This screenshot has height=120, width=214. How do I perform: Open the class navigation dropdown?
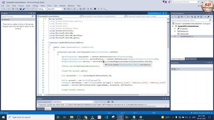pos(103,16)
